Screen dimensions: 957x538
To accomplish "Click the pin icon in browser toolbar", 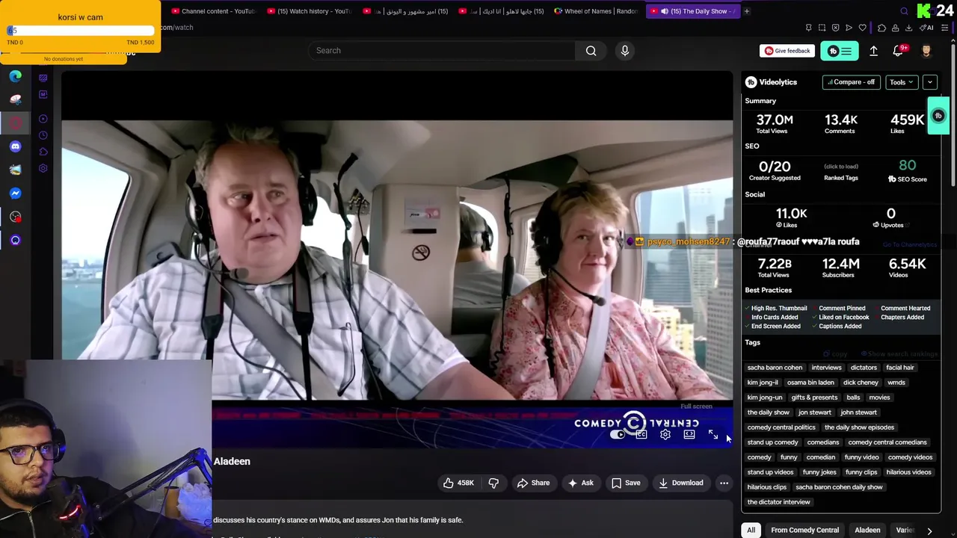I will pyautogui.click(x=808, y=28).
